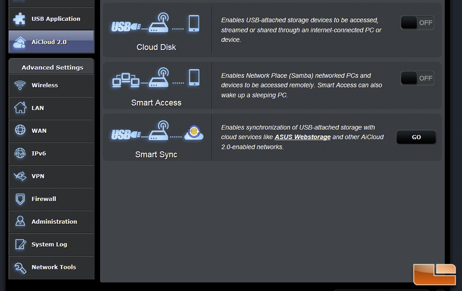Click the Cloud Disk label
This screenshot has width=462, height=291.
click(x=156, y=48)
